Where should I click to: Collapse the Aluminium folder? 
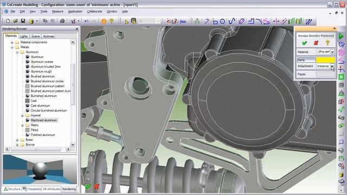click(x=17, y=52)
